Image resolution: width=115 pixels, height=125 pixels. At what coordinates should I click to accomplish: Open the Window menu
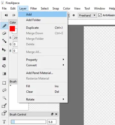pos(99,9)
